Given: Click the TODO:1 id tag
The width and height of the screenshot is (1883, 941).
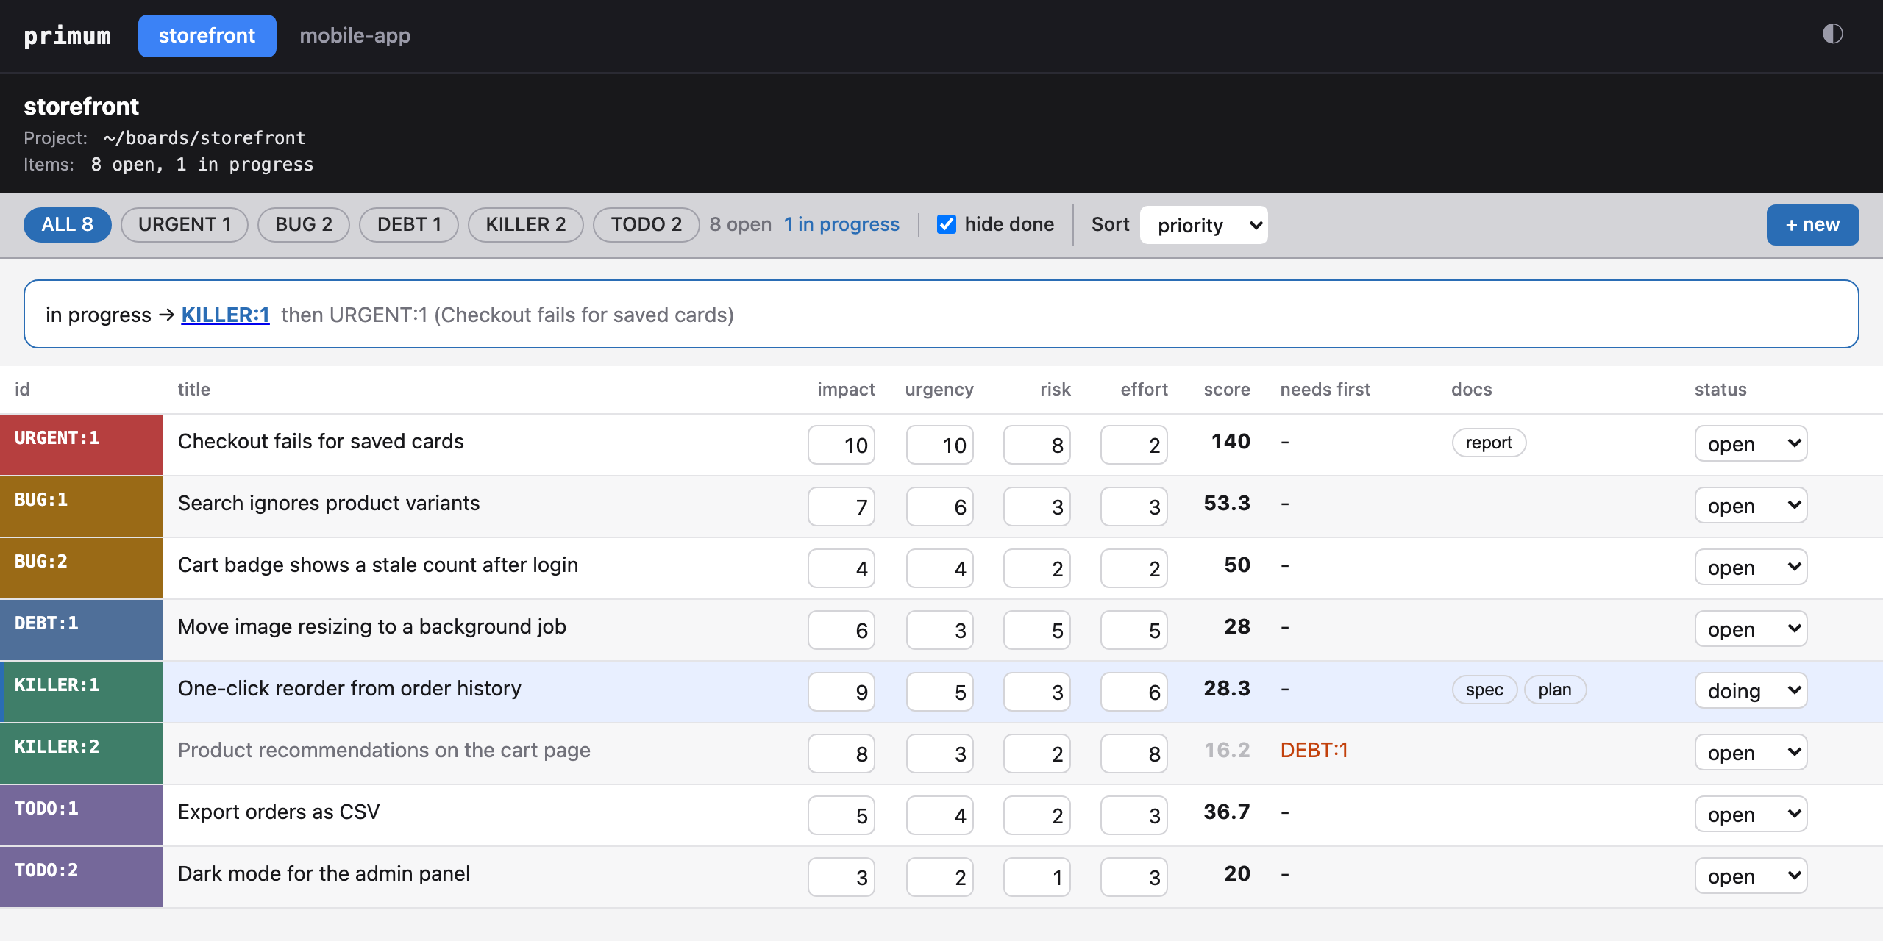Looking at the screenshot, I should click(46, 809).
